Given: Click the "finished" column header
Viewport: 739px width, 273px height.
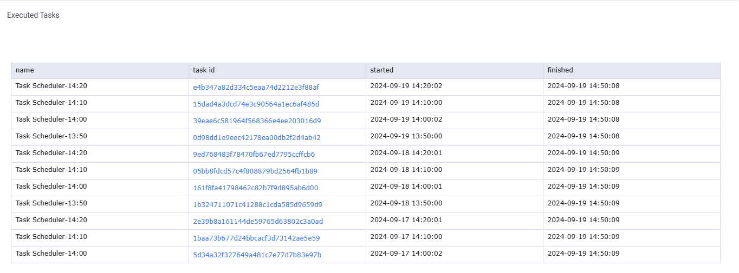Looking at the screenshot, I should (x=560, y=70).
